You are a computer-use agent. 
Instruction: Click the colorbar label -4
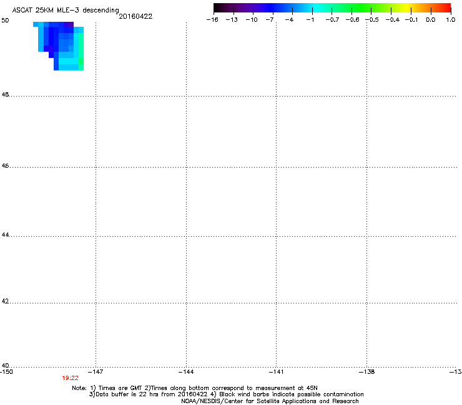pyautogui.click(x=289, y=20)
